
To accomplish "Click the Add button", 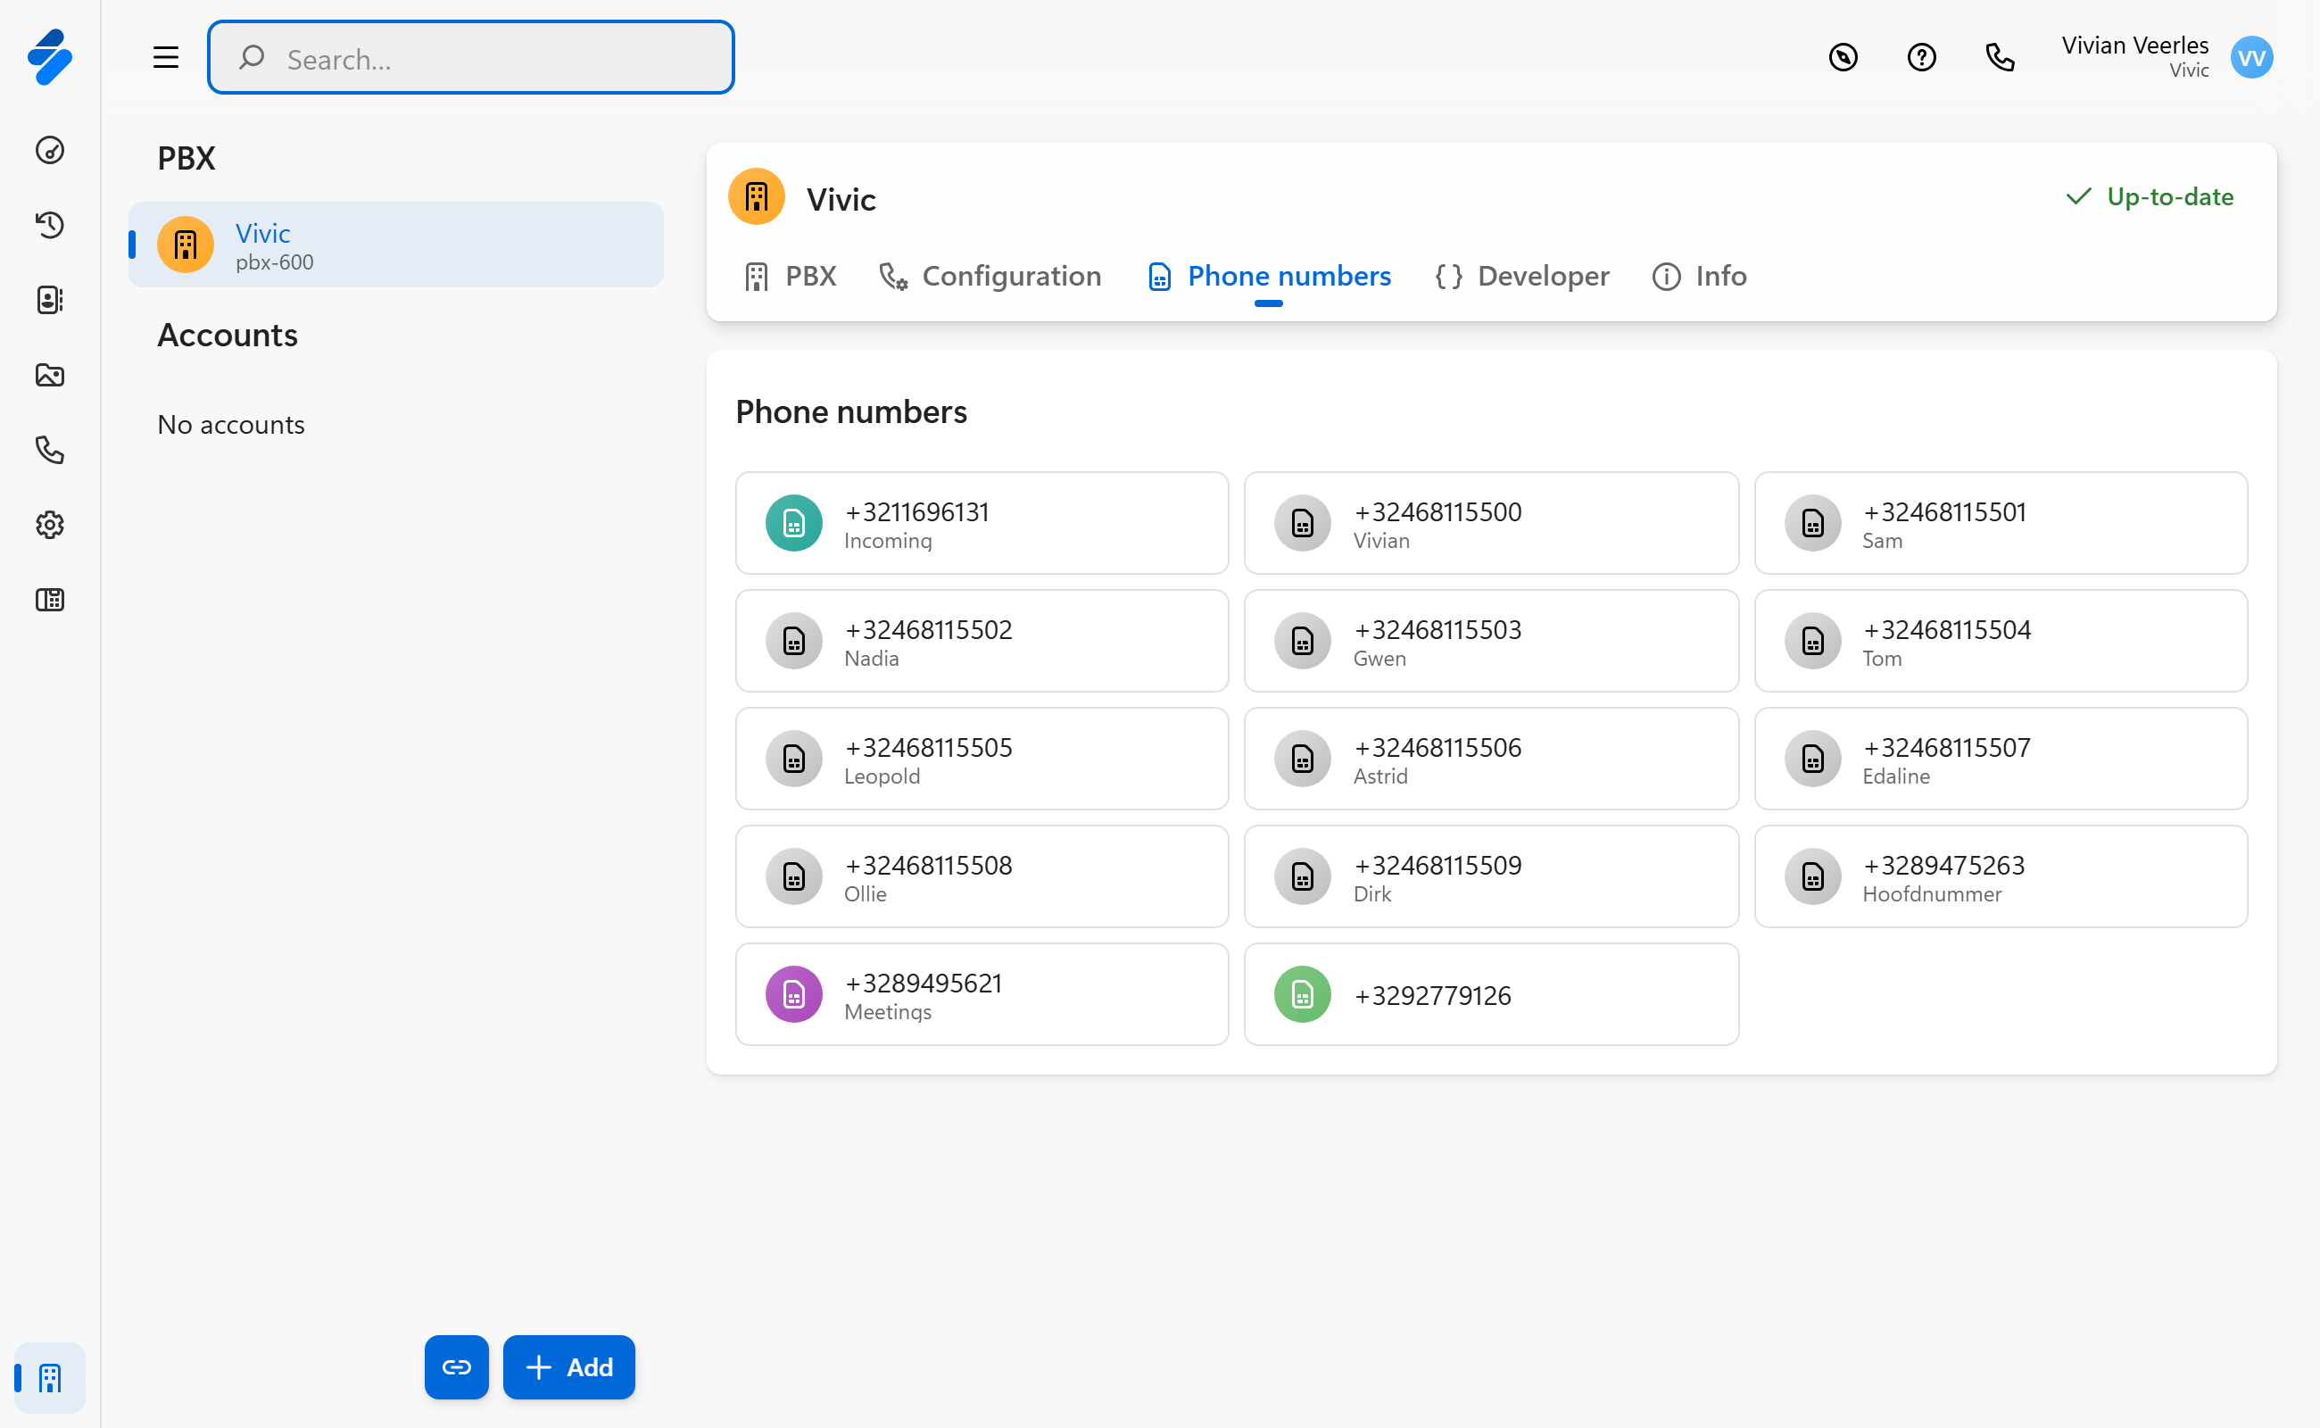I will [x=568, y=1366].
